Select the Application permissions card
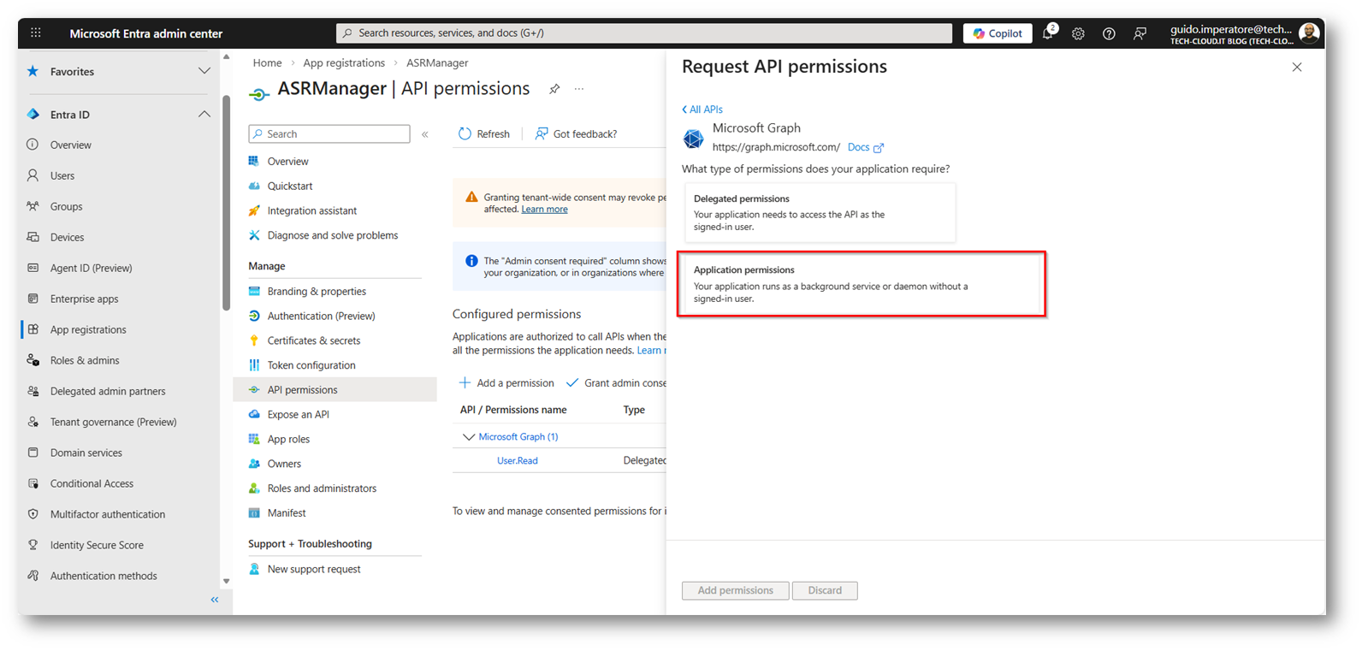Screen dimensions: 1362x651 tap(861, 284)
